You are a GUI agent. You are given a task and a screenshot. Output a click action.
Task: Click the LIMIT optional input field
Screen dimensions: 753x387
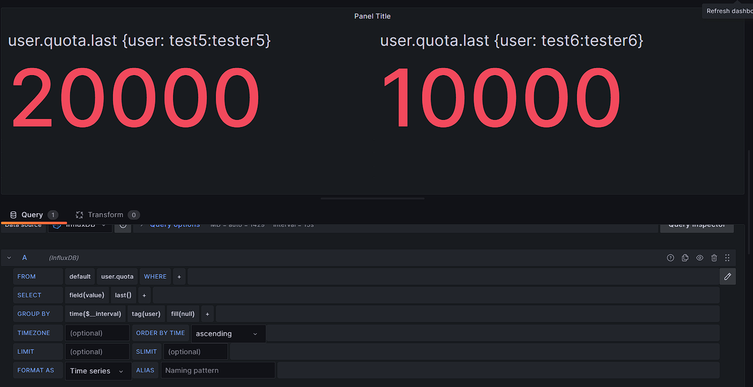coord(97,352)
